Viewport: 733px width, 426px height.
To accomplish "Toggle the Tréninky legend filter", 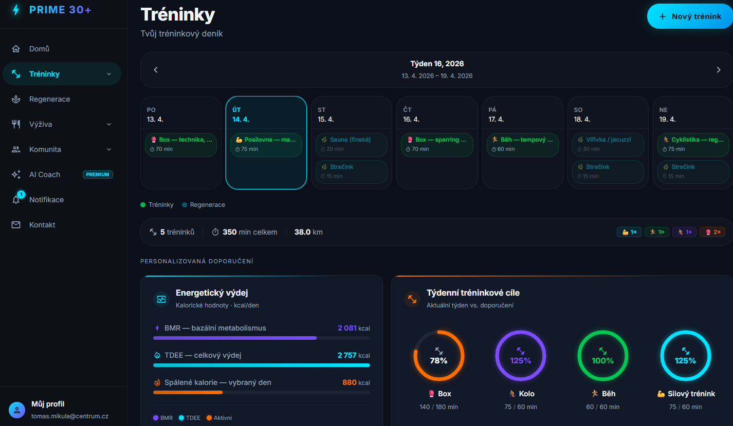I will pyautogui.click(x=157, y=204).
